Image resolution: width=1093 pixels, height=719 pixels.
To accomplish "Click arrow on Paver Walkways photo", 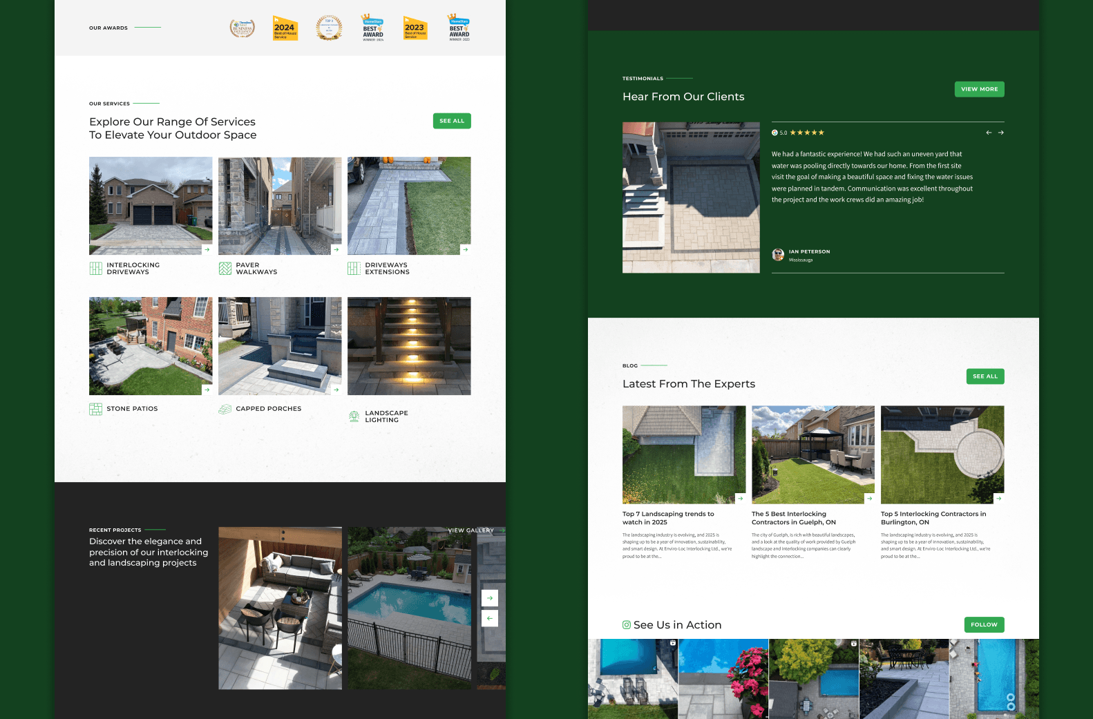I will (x=336, y=249).
